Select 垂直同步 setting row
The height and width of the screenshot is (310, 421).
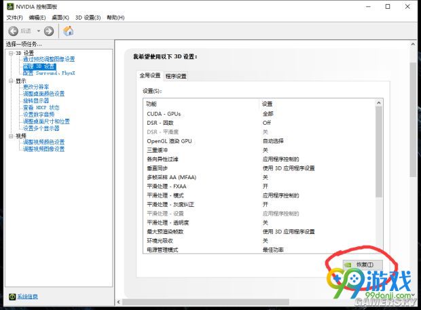(259, 168)
